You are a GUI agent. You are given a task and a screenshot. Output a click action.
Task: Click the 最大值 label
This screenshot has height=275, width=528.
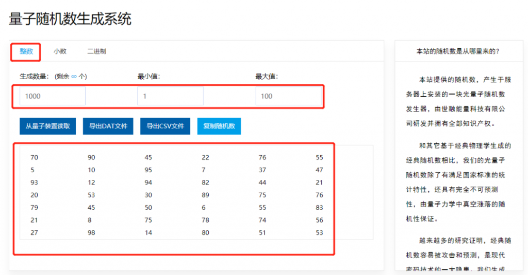point(267,77)
